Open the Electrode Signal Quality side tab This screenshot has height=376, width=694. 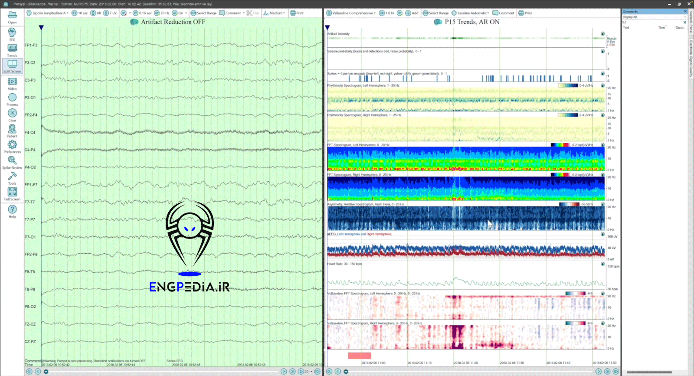click(691, 59)
